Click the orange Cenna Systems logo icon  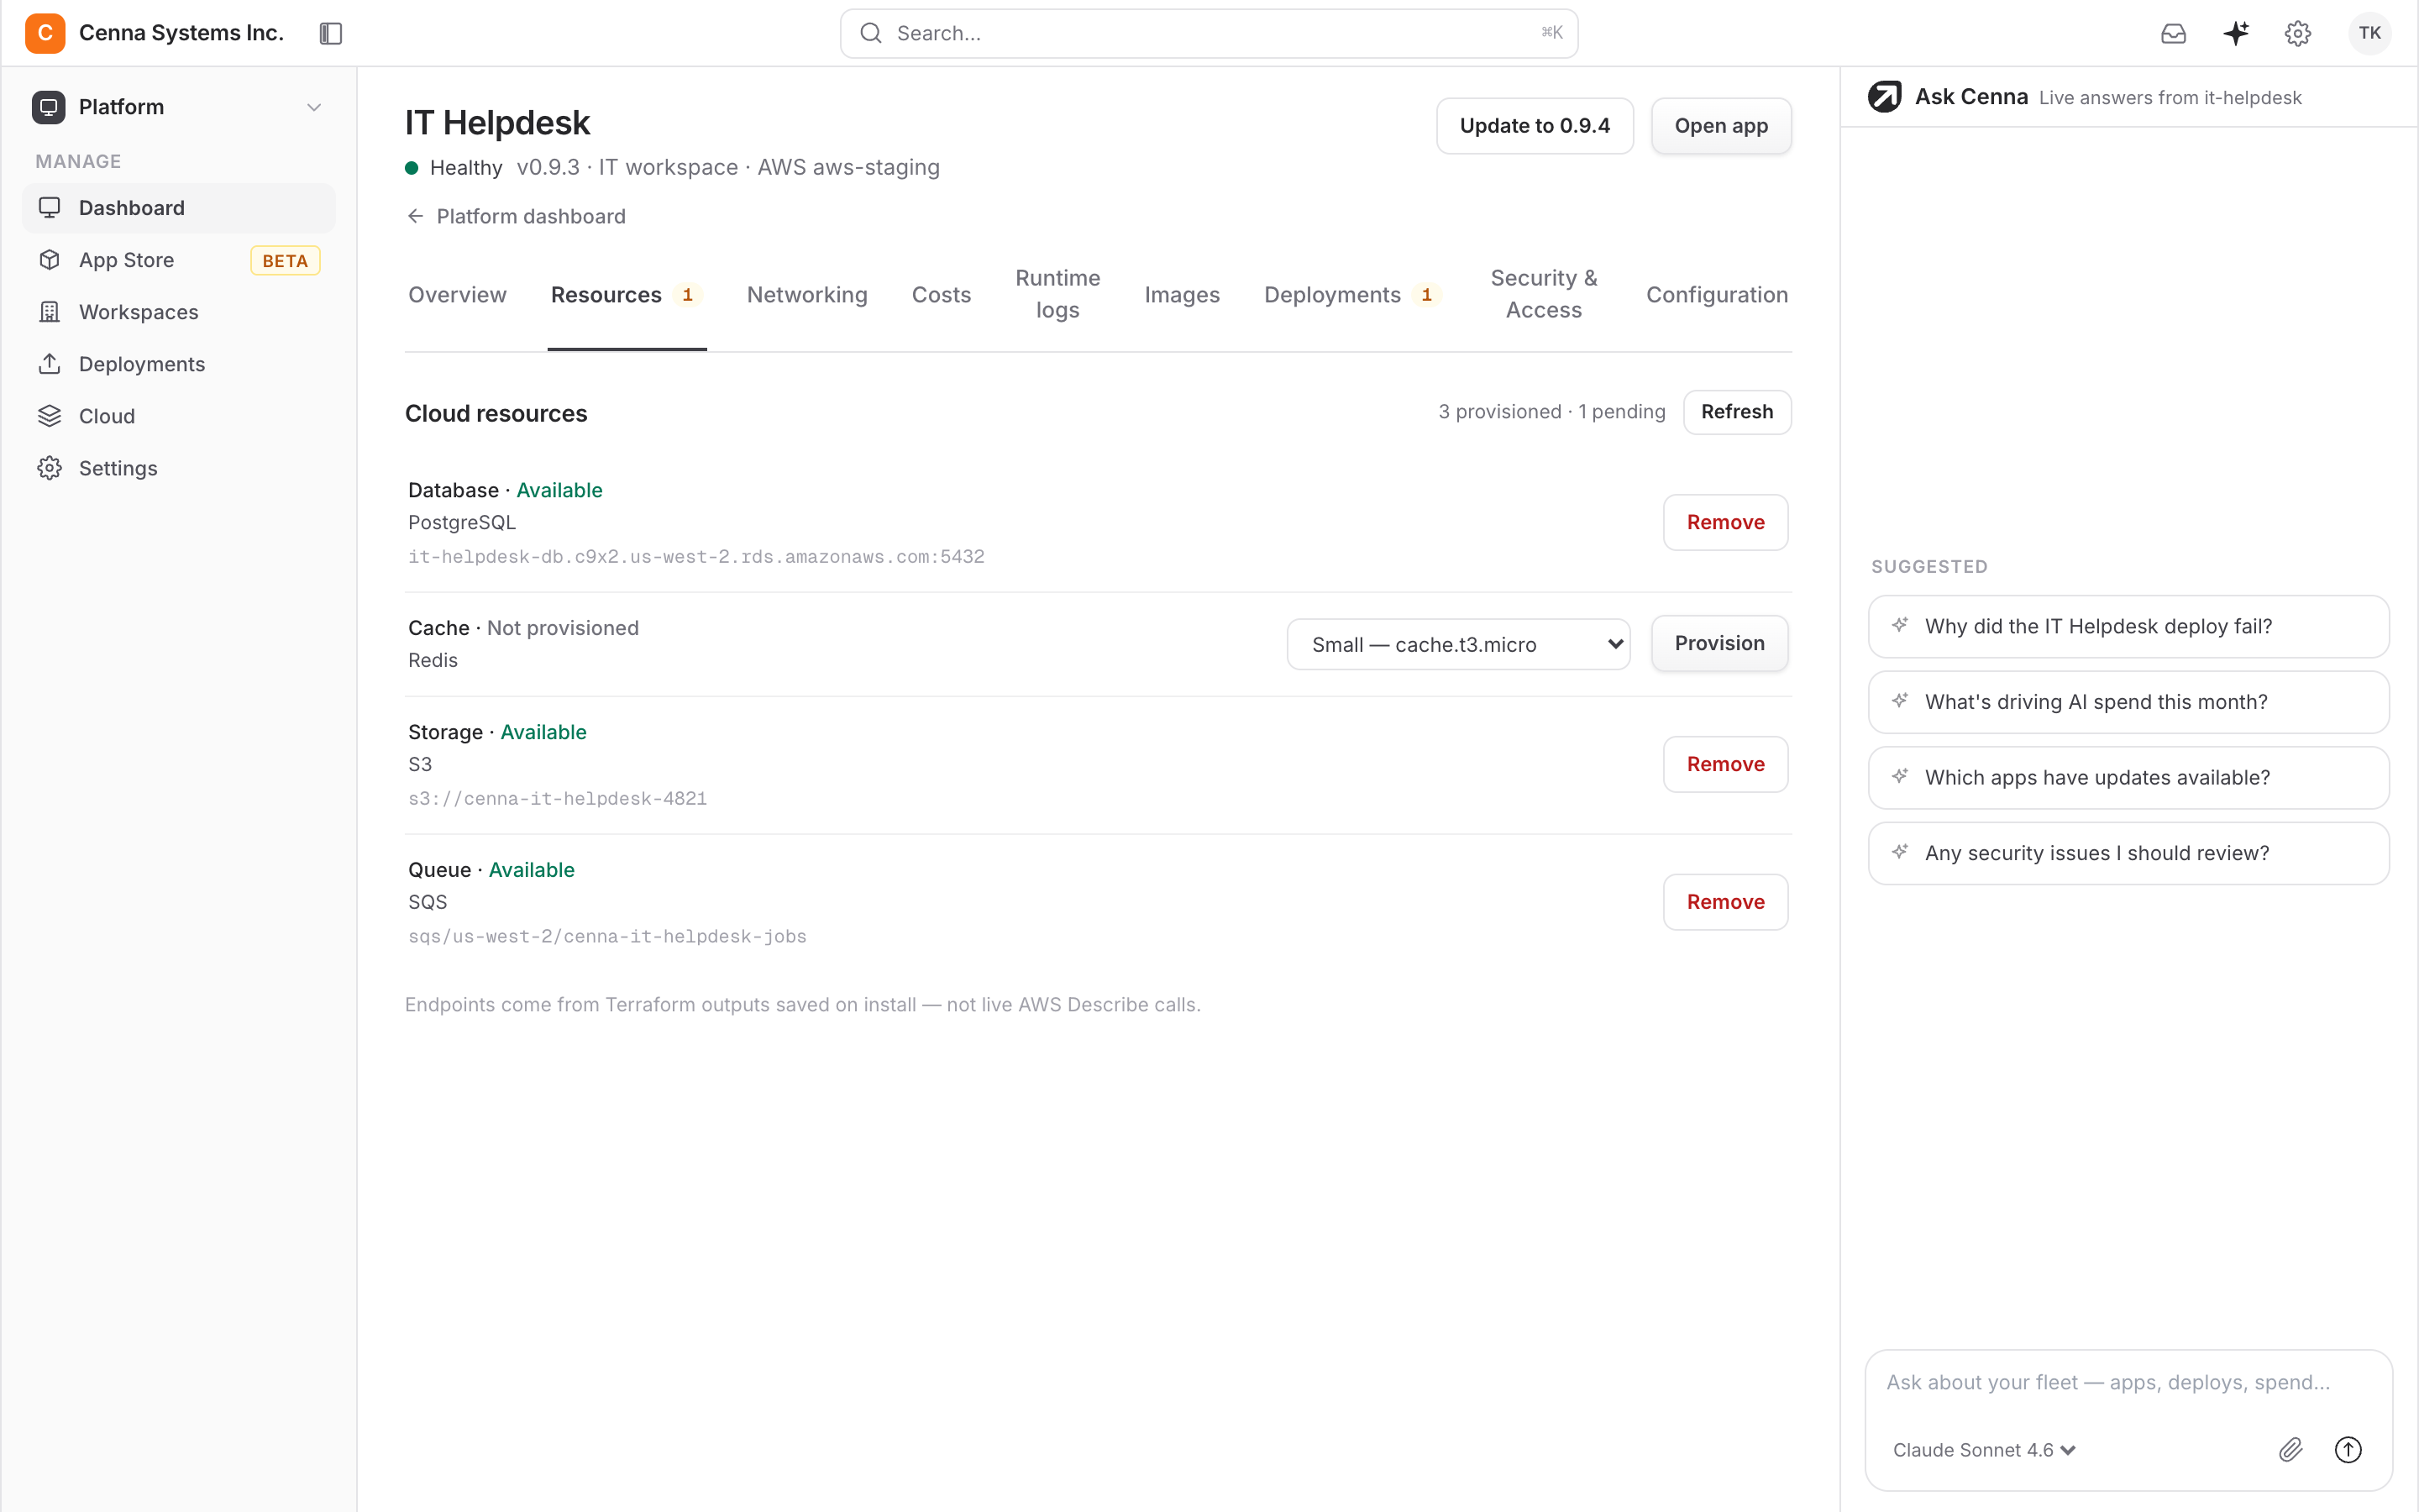[45, 33]
